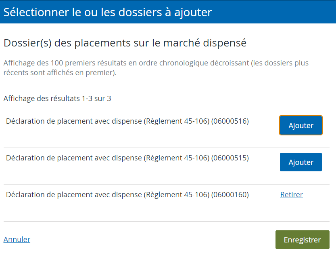This screenshot has width=336, height=257.
Task: Click the heading 'Dossier(s) des placements sur le marché dispensé'
Action: click(x=125, y=43)
